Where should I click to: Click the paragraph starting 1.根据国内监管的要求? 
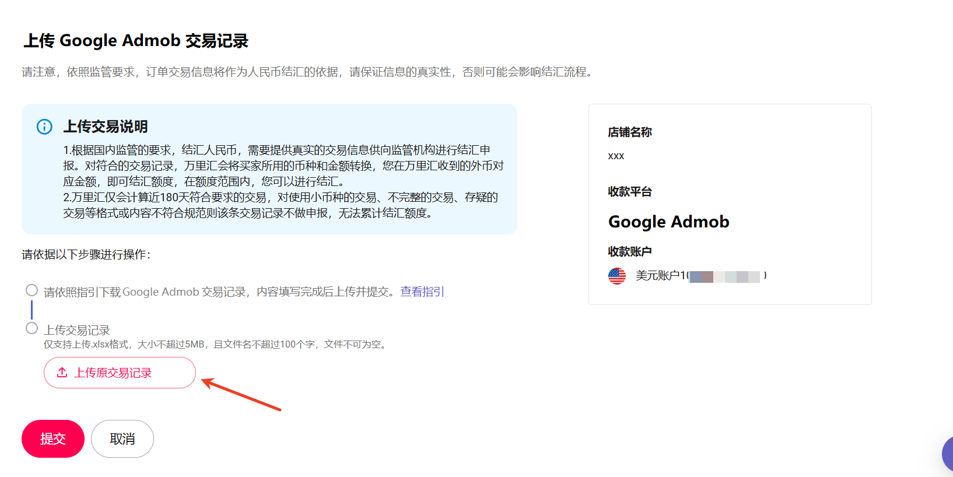(x=283, y=166)
